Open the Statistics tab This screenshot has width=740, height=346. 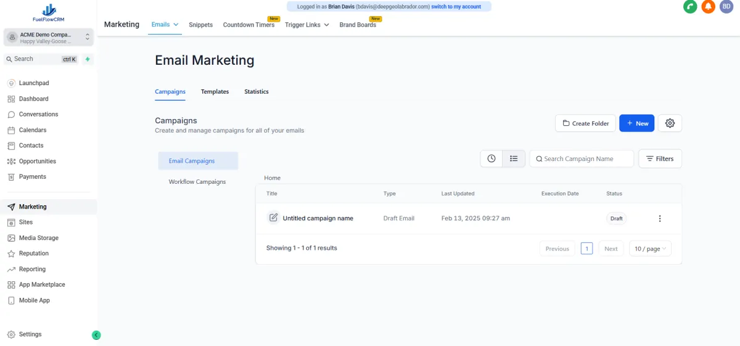pos(256,91)
